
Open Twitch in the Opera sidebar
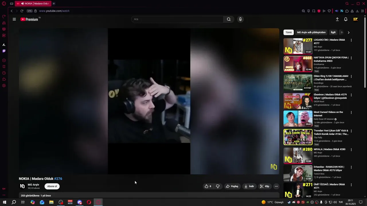coord(4,51)
